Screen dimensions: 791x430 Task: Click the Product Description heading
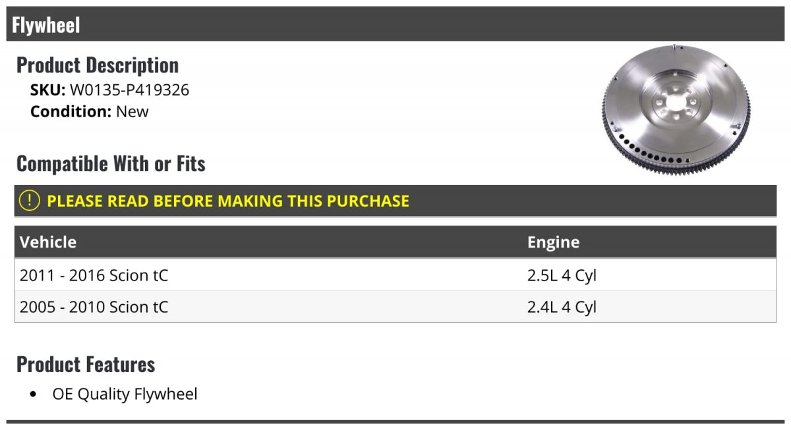click(x=98, y=65)
